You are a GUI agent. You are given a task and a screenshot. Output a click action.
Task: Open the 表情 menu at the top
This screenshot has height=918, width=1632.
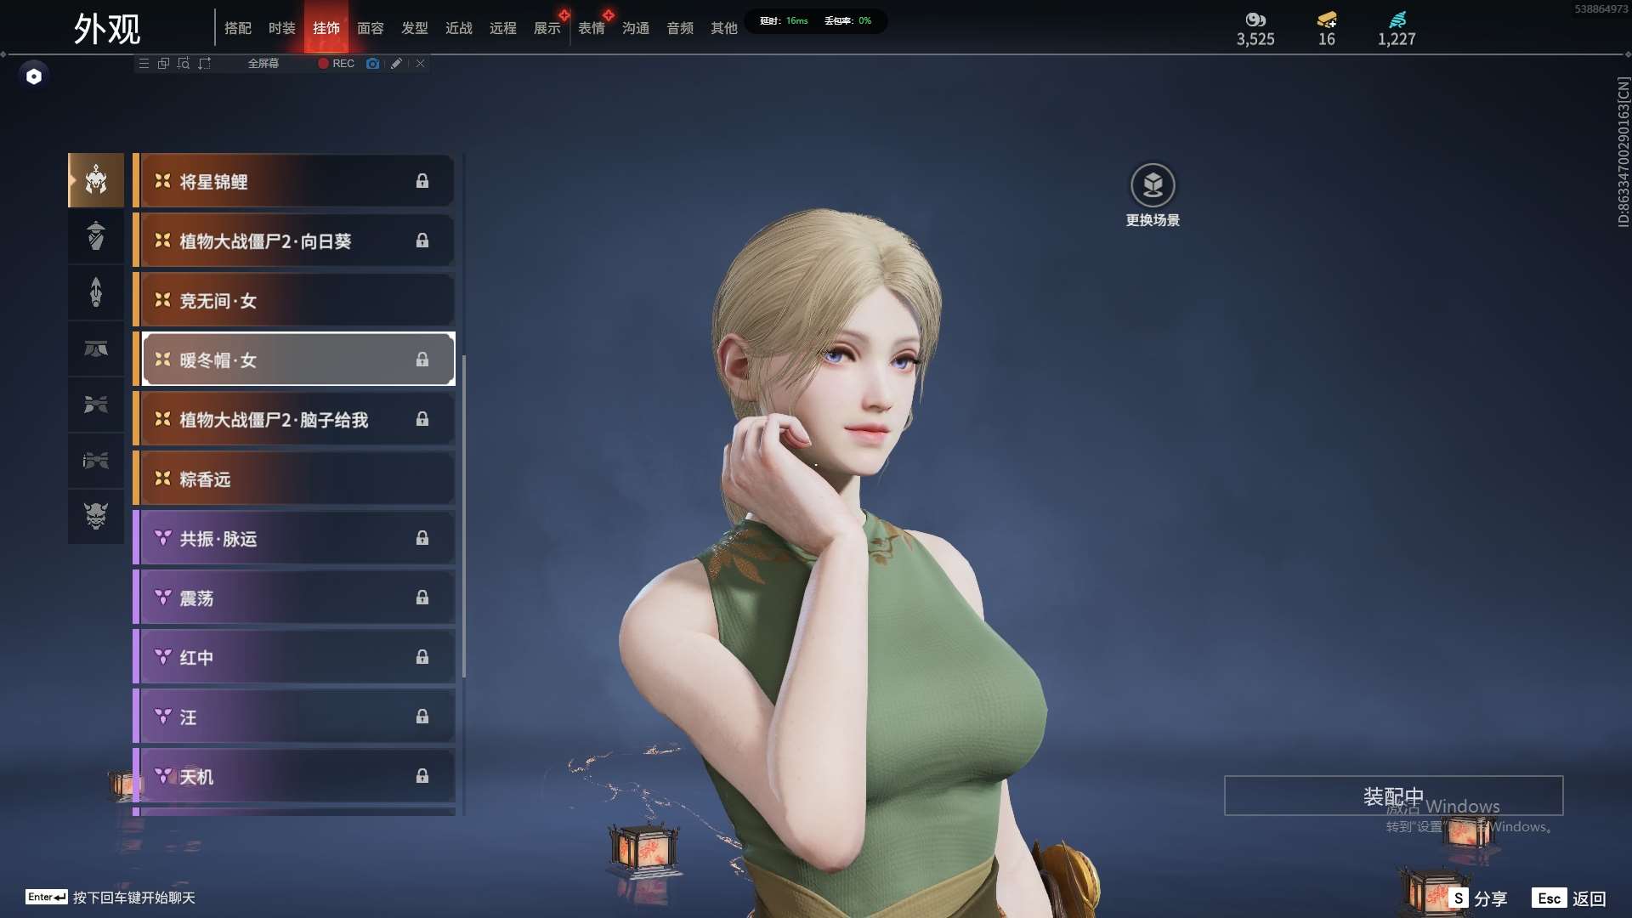(592, 28)
